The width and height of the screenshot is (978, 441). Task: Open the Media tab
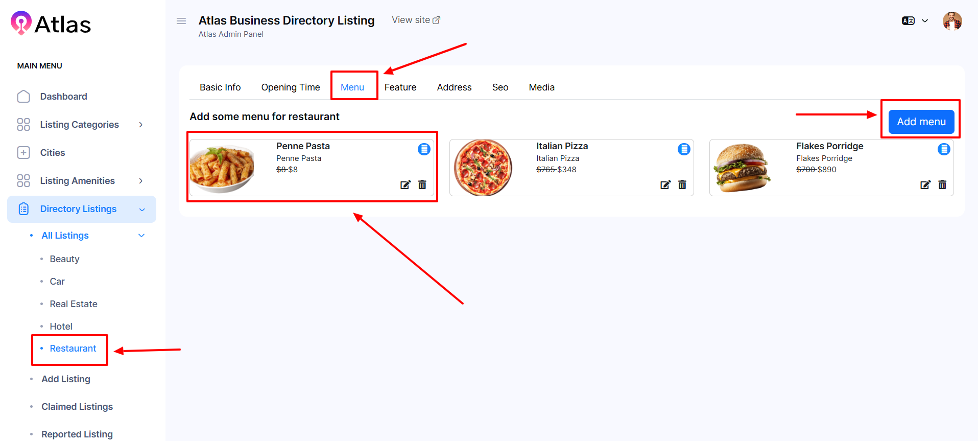click(x=541, y=87)
